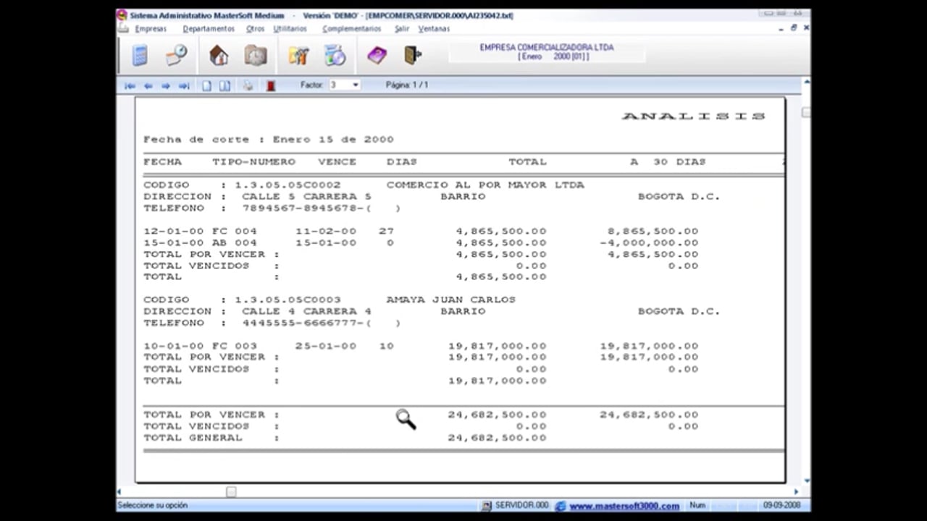
Task: Go to next report page arrow
Action: click(x=166, y=85)
